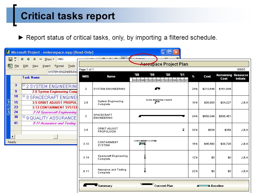Open the View menu
258x193 pixels.
[35, 66]
